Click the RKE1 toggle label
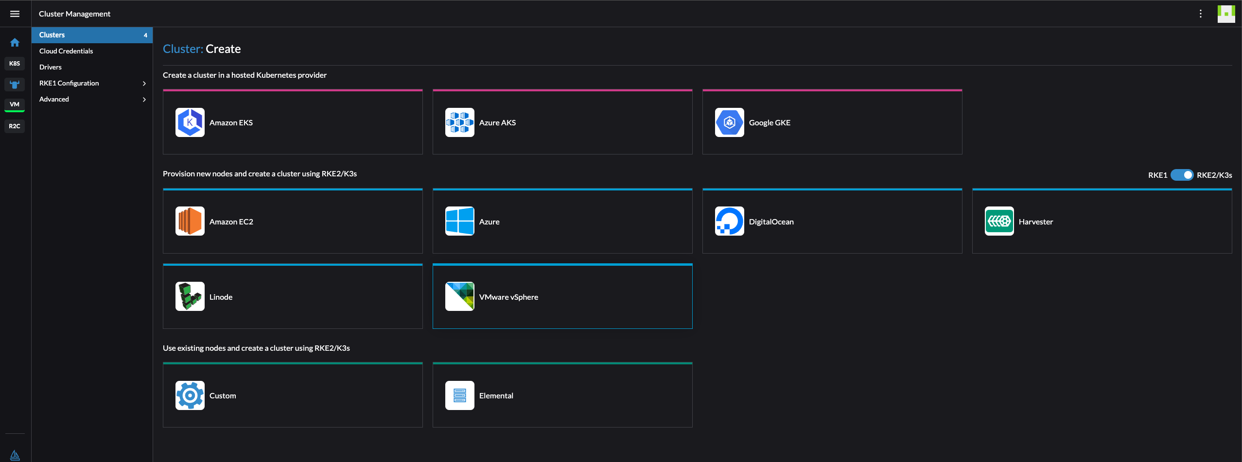1242x462 pixels. coord(1157,175)
